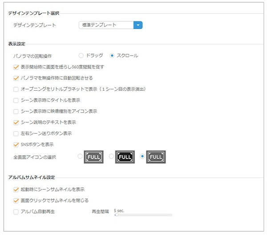Screen dimensions: 267x235
Task: Turn on 左右シーン送りボタン表示 checkbox
Action: (16, 133)
